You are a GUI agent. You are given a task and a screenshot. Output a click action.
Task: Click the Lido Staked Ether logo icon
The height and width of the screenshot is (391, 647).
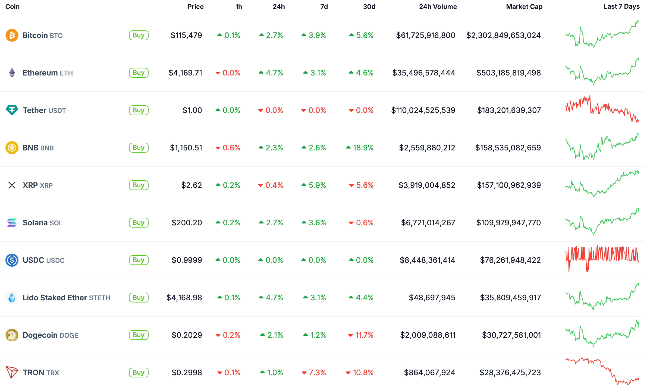pyautogui.click(x=12, y=298)
